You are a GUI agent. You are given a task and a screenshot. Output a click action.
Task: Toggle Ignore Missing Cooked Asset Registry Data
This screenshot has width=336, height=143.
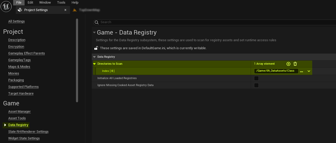click(x=256, y=85)
